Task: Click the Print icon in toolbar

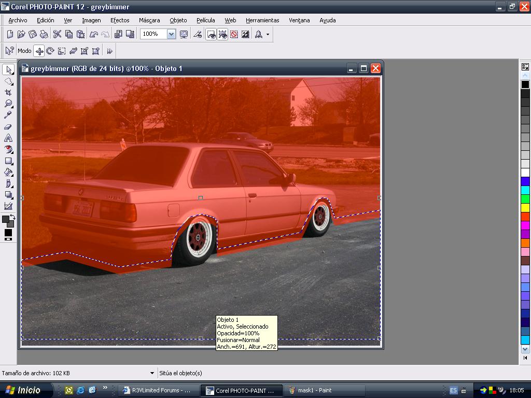Action: point(44,34)
